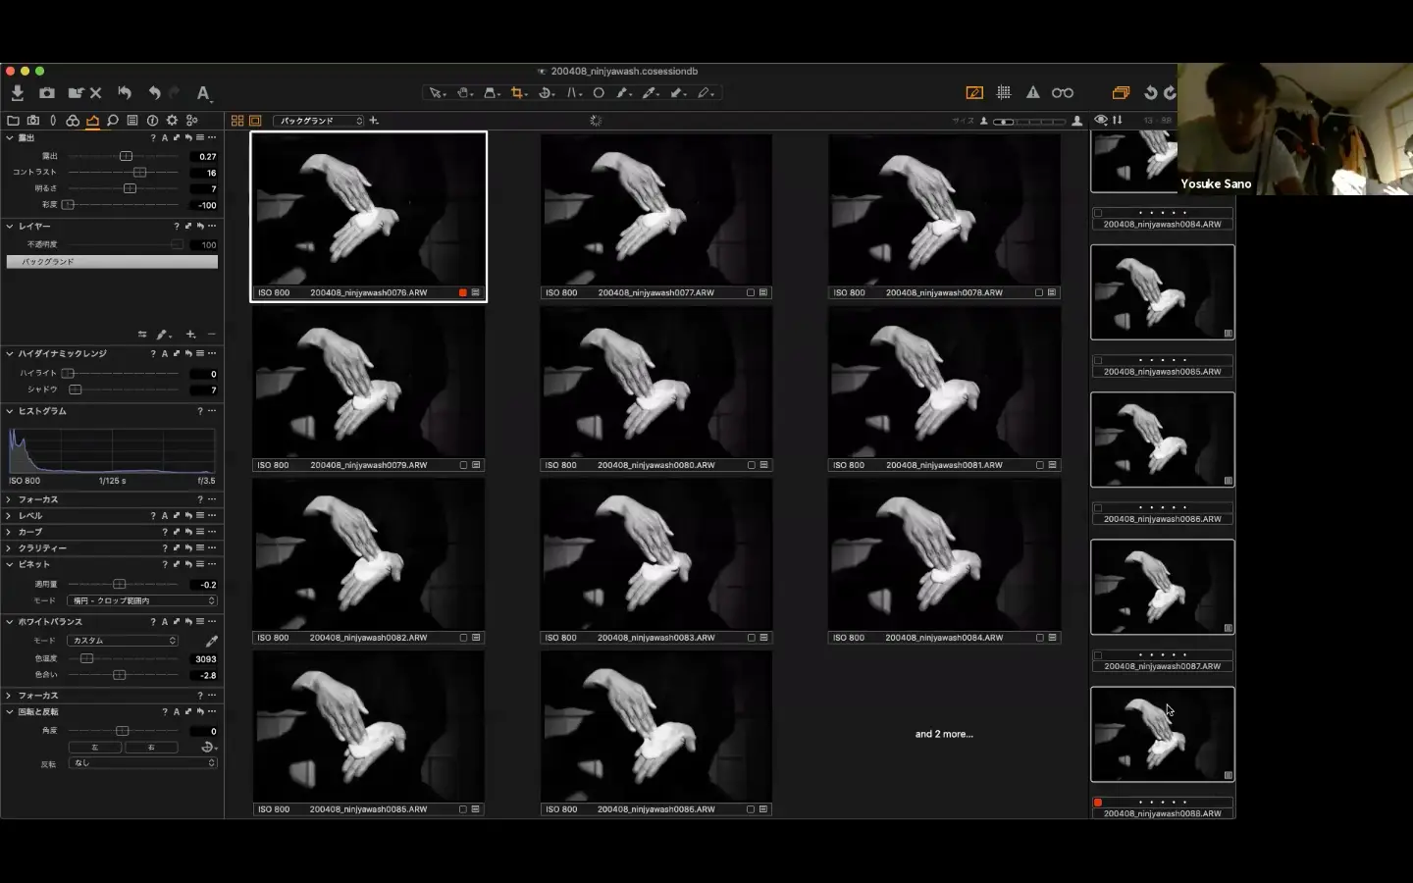Click the browser sort arrows icon

1118,121
